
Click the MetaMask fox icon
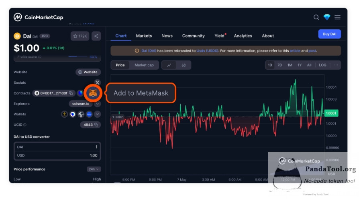pyautogui.click(x=93, y=93)
